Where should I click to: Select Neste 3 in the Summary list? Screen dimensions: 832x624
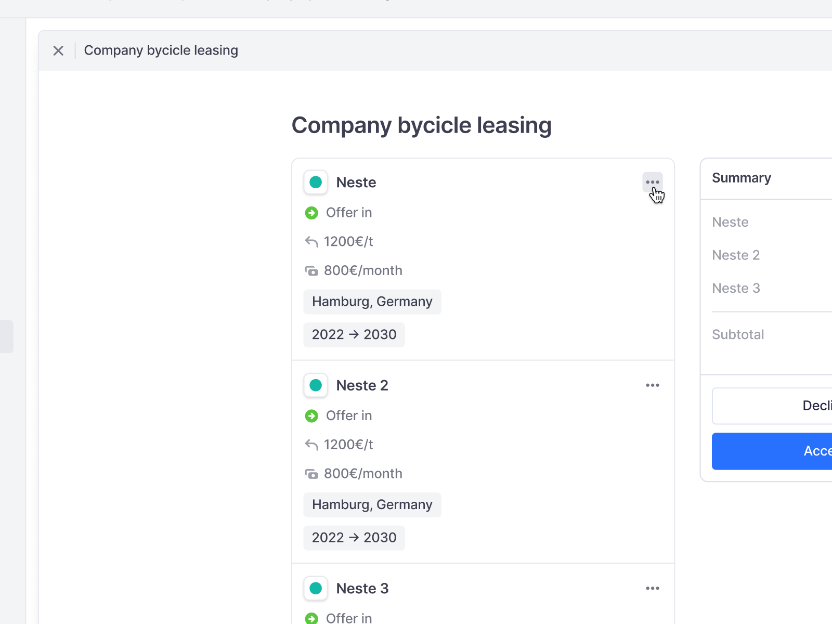tap(735, 288)
